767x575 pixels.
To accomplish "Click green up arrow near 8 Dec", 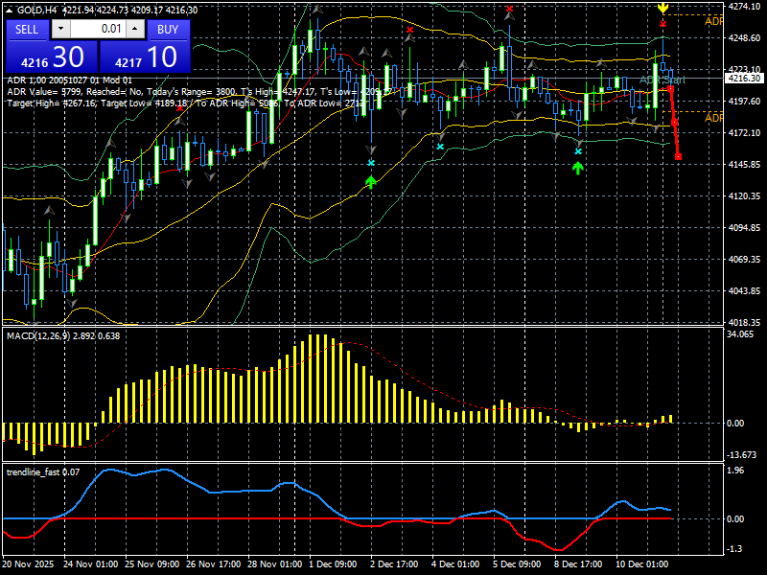I will tap(578, 169).
